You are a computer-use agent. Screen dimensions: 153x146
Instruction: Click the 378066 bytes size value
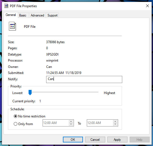click(55, 42)
